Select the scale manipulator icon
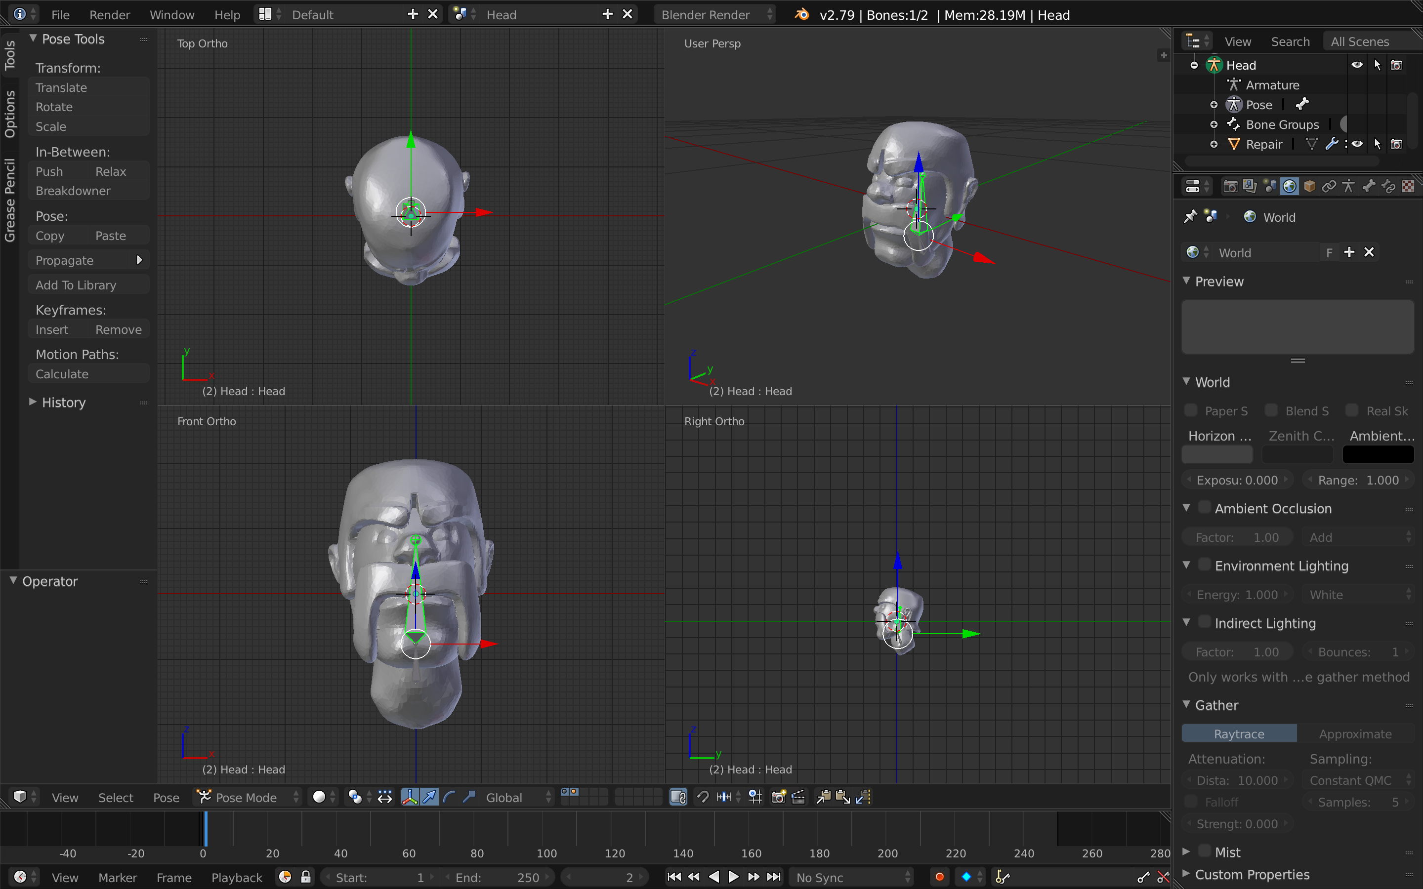Screen dimensions: 1423x889 coord(468,797)
